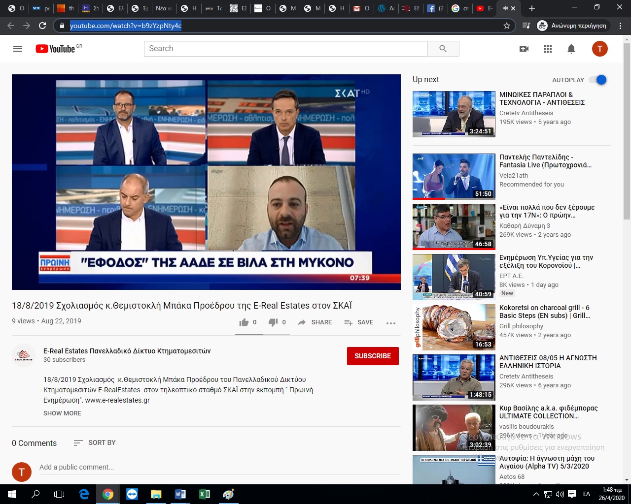Focus the Add a public comment field
The height and width of the screenshot is (504, 631).
click(220, 468)
